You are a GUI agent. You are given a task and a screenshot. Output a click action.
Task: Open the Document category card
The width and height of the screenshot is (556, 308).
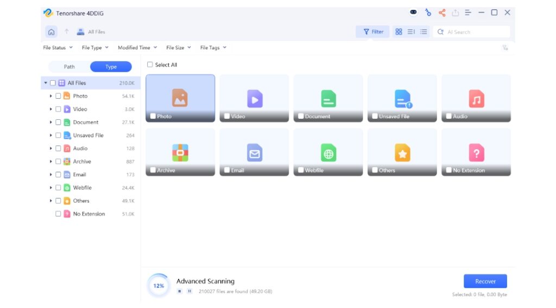tap(328, 98)
